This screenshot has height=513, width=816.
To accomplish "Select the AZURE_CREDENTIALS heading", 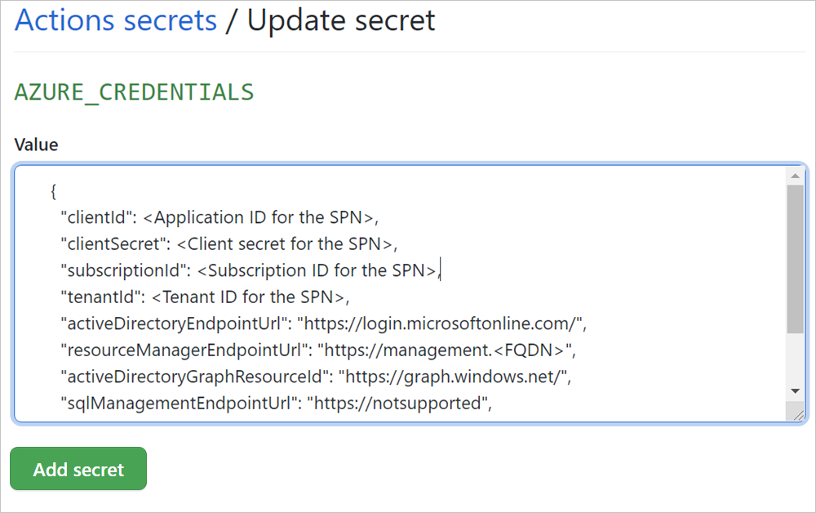I will pyautogui.click(x=133, y=92).
